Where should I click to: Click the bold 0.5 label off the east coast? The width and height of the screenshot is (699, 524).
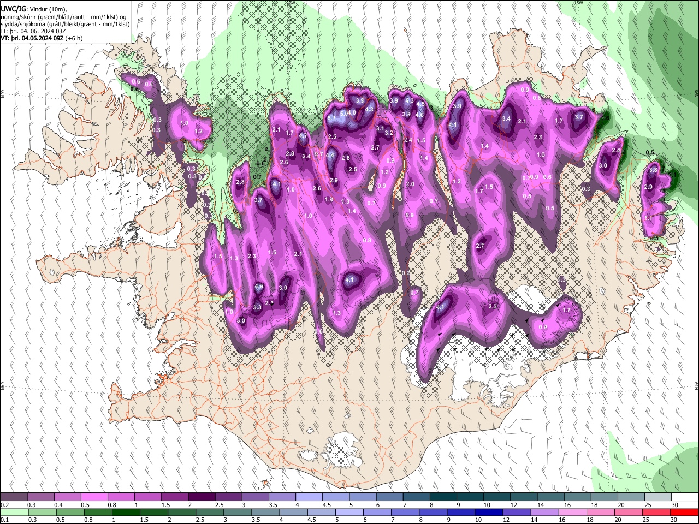coord(650,153)
